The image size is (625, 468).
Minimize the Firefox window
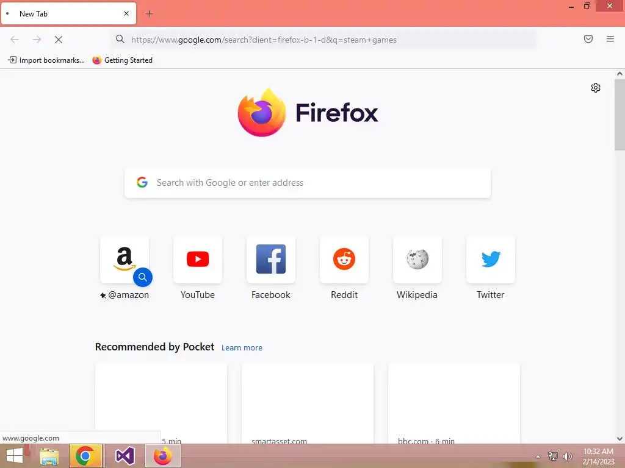[x=571, y=6]
